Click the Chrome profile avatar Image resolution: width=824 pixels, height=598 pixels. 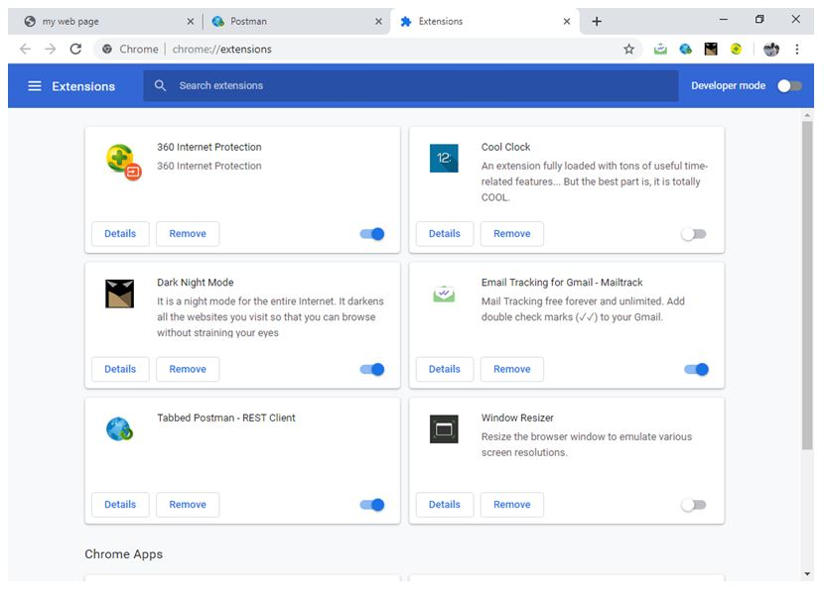pyautogui.click(x=771, y=49)
